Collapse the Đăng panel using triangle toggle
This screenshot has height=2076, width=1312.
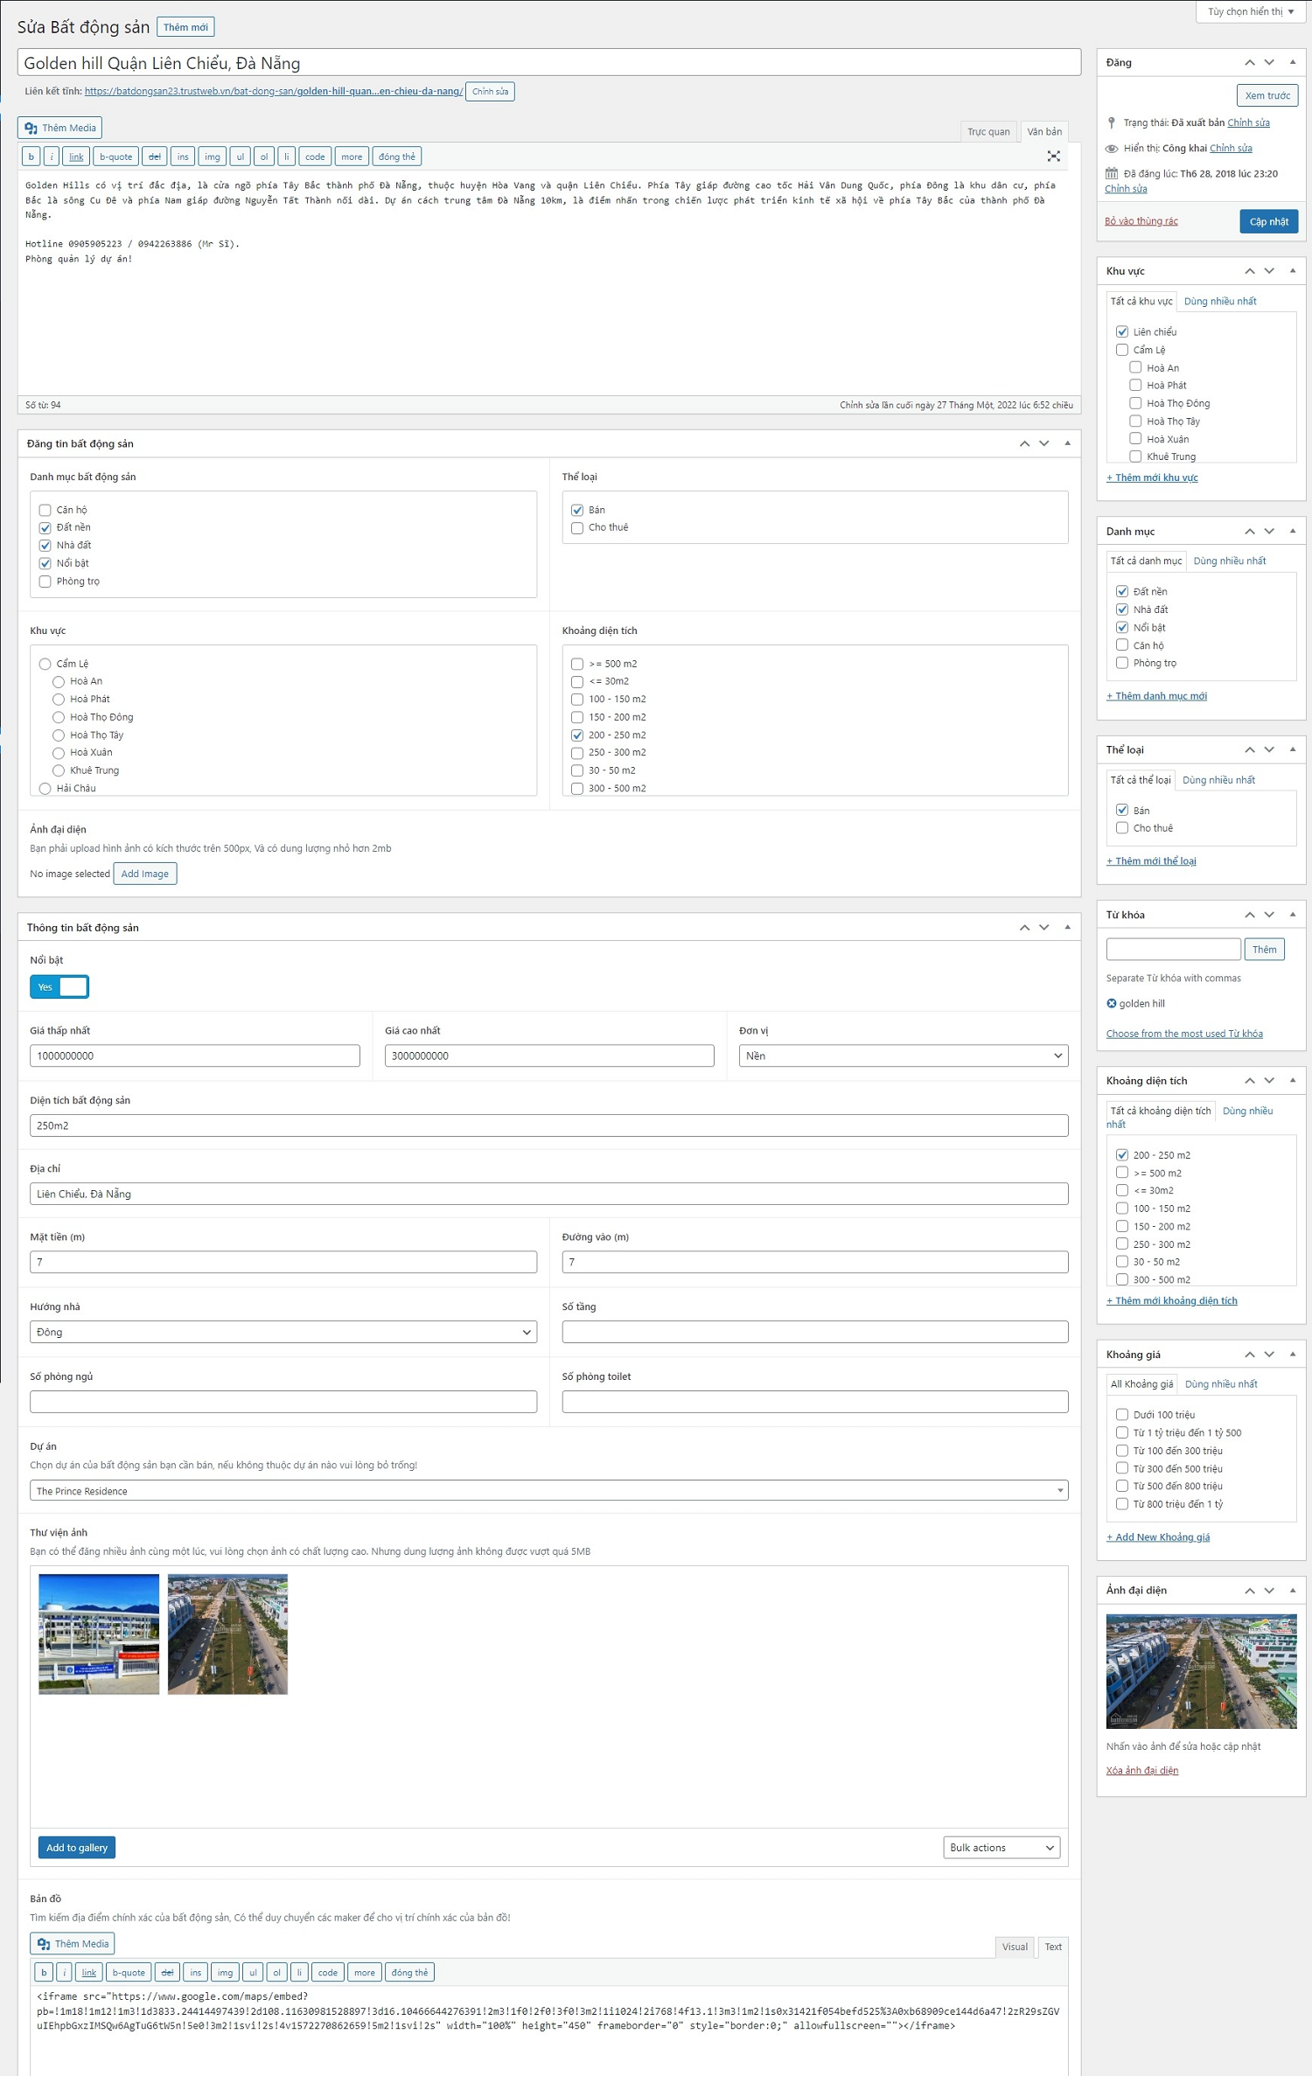pos(1292,62)
